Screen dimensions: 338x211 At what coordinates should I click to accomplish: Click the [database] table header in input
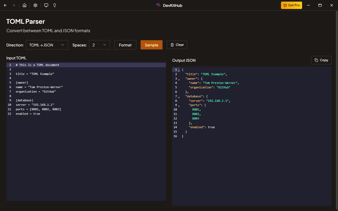coord(24,100)
